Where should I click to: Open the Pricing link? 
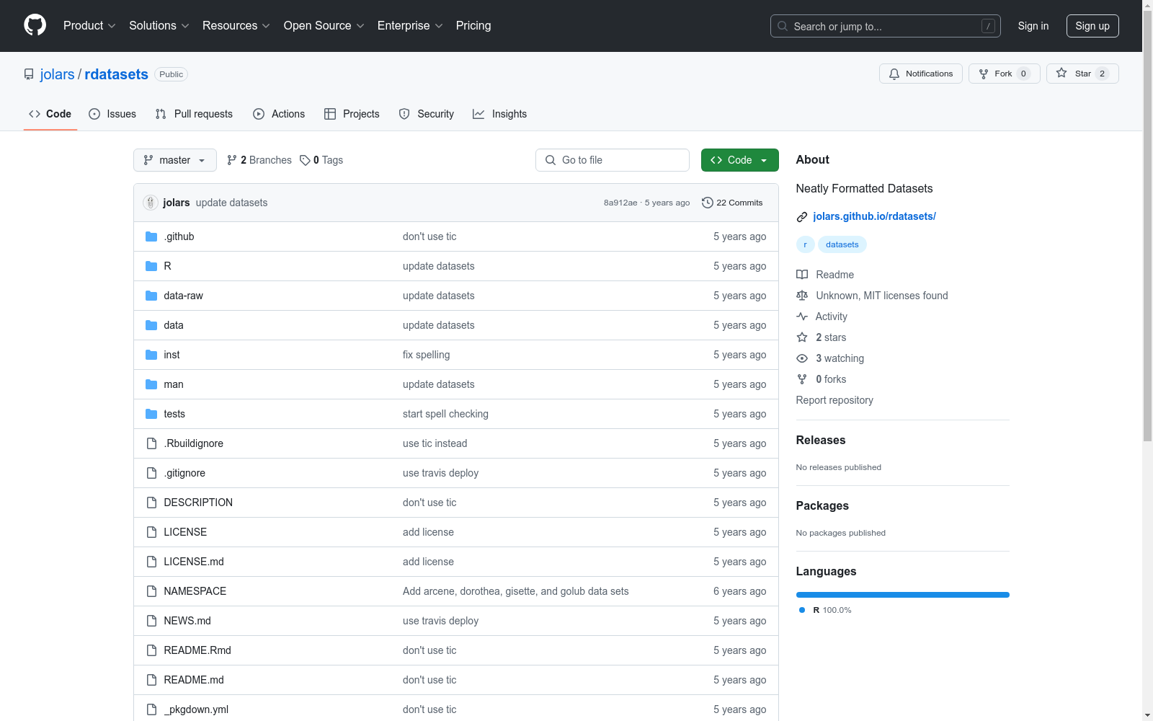click(473, 26)
